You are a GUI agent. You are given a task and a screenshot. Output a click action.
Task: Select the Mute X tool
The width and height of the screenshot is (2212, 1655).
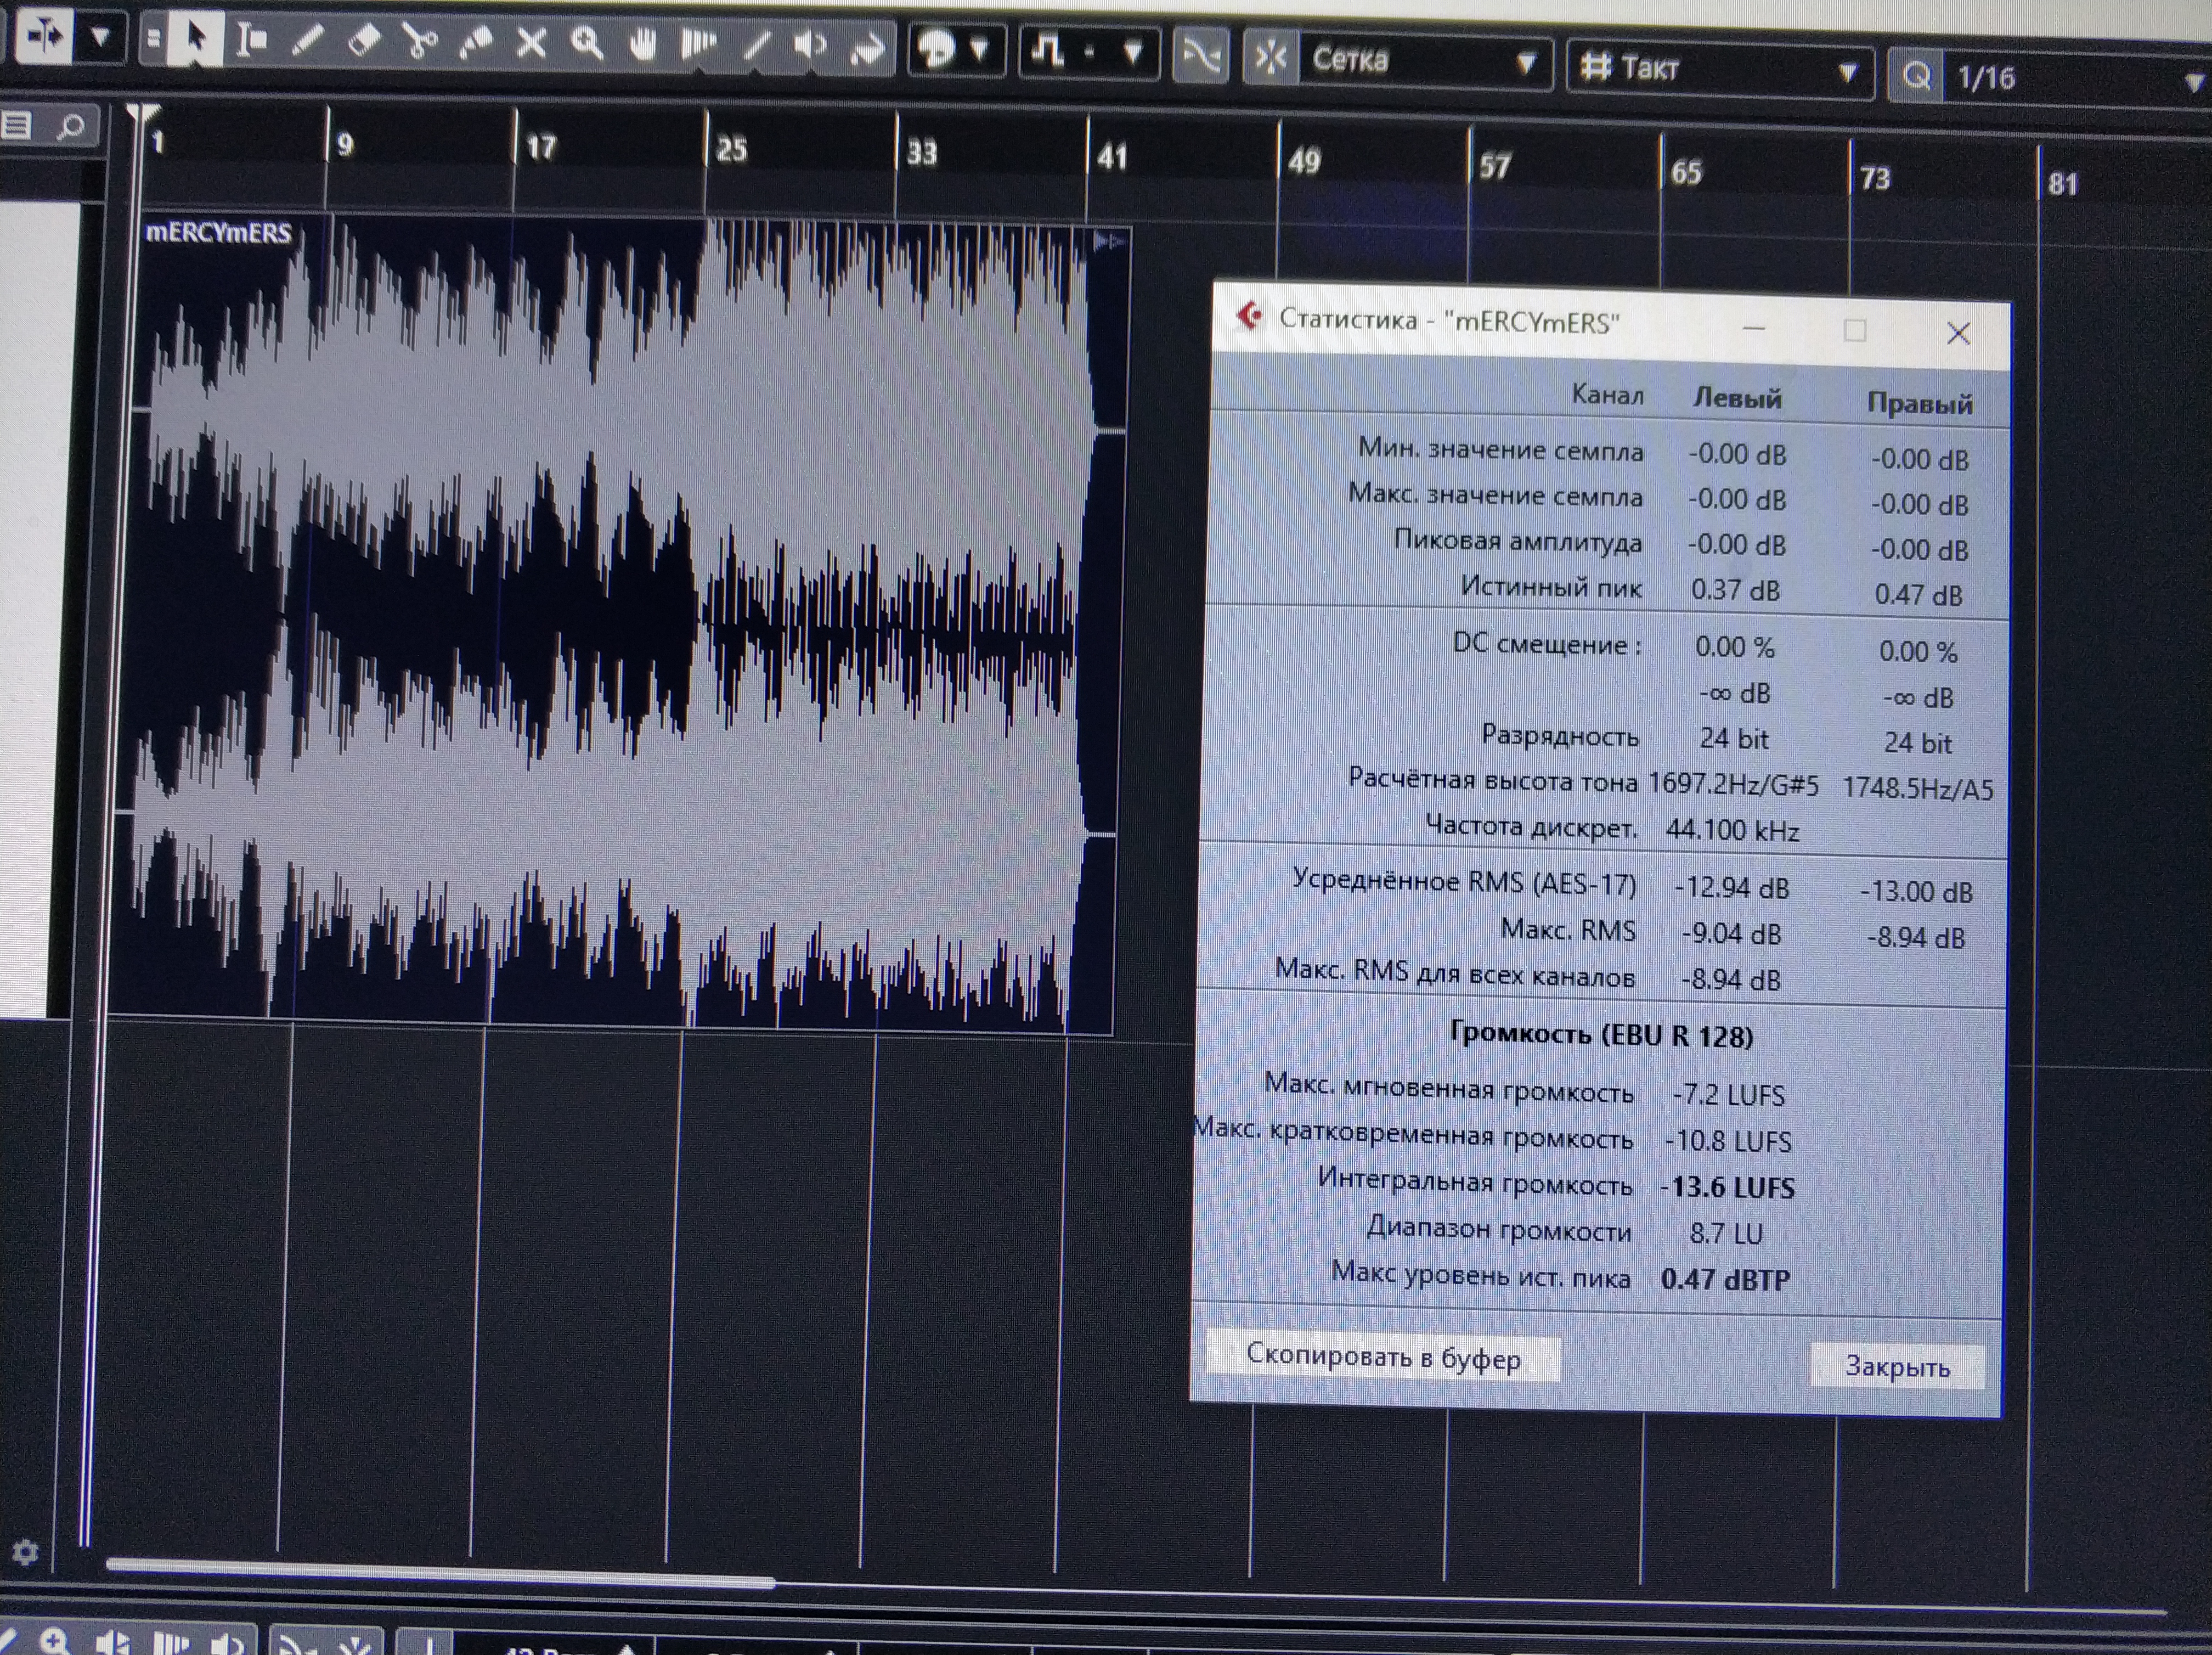coord(531,43)
